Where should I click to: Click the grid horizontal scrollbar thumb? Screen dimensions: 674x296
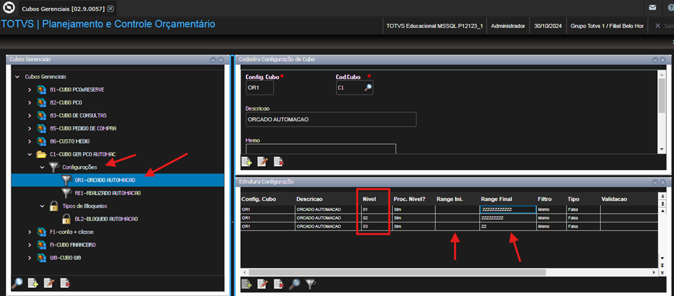pos(397,273)
